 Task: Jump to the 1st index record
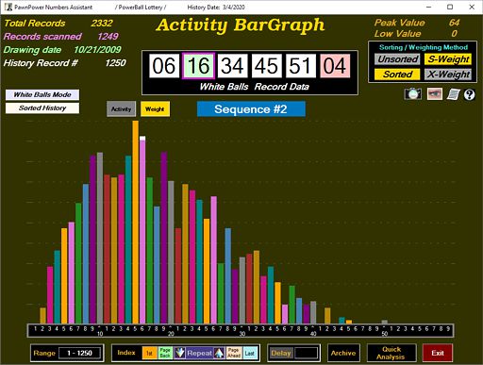coord(150,353)
